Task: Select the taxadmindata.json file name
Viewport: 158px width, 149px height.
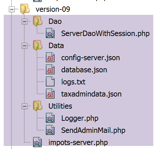Action: tap(91, 94)
